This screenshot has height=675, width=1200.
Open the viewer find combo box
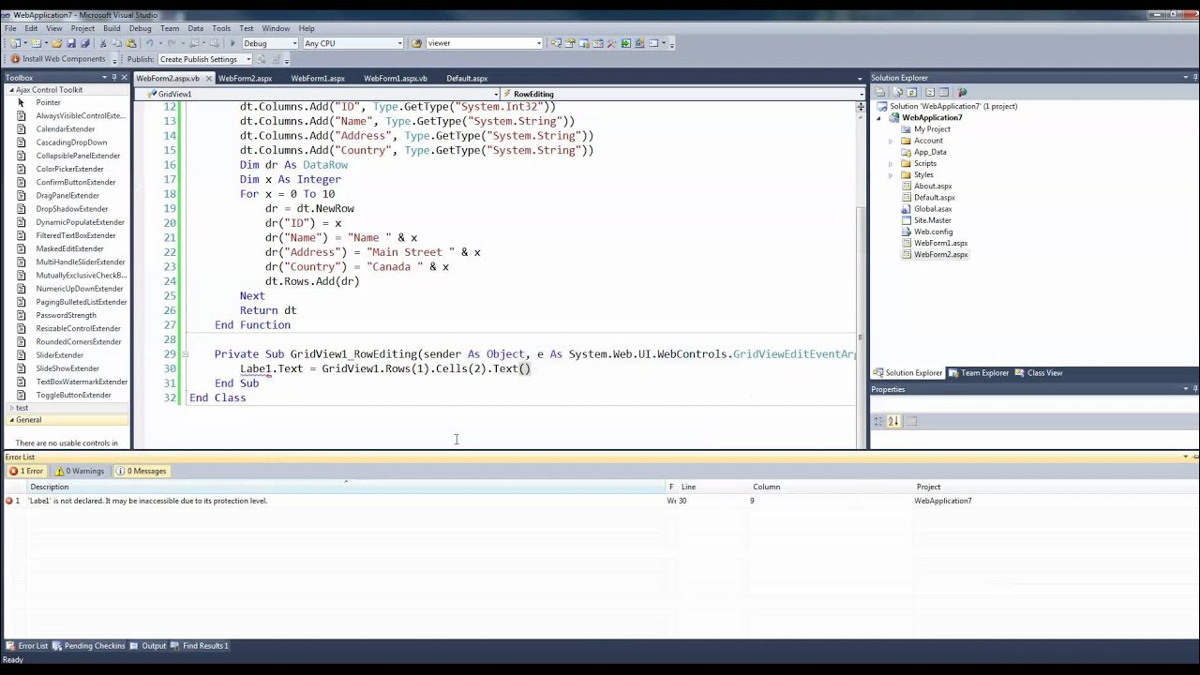coord(538,43)
